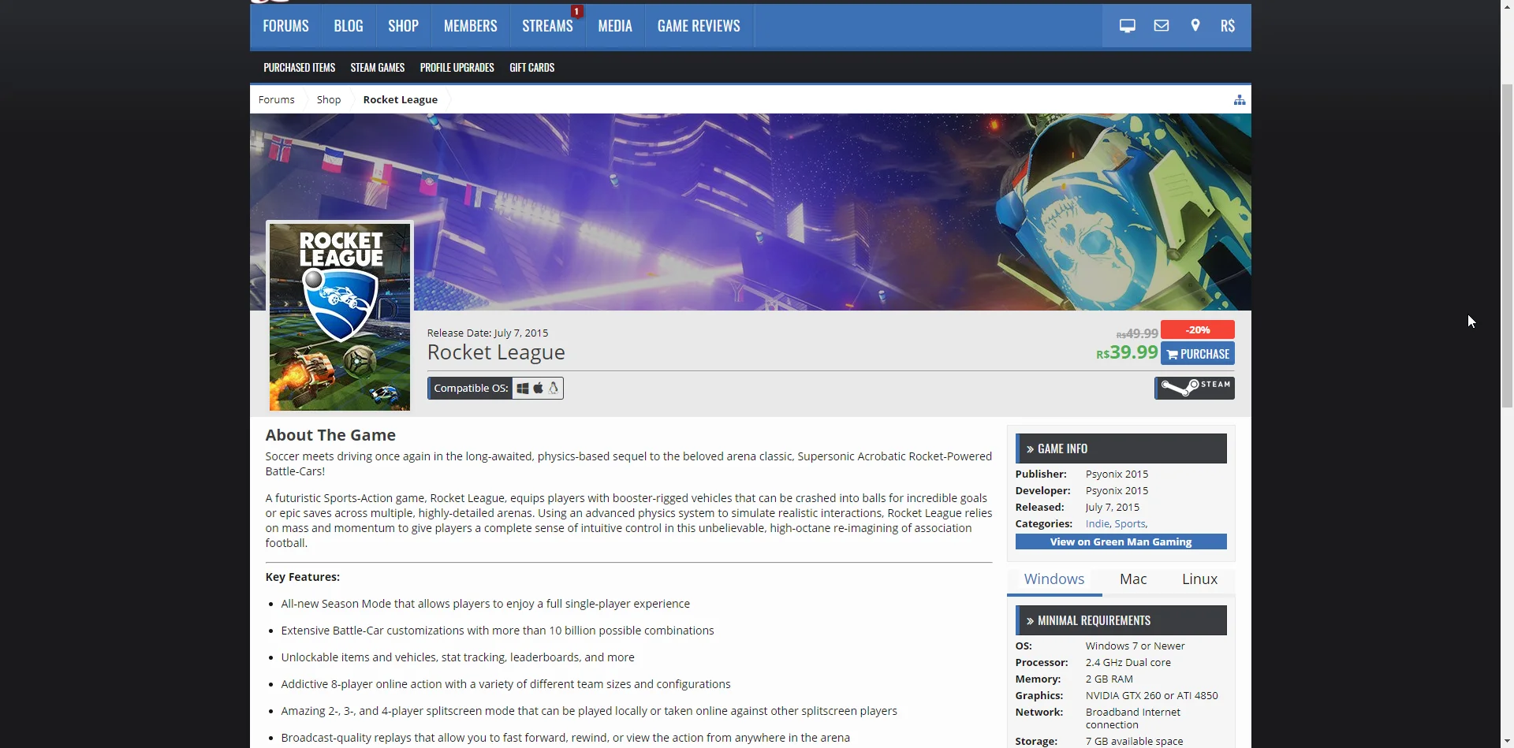Open the Blog menu item

tap(348, 26)
